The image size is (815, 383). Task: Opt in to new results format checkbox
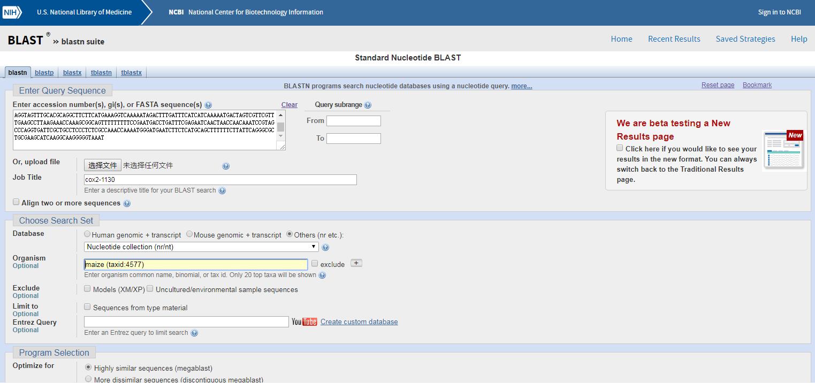(x=620, y=148)
